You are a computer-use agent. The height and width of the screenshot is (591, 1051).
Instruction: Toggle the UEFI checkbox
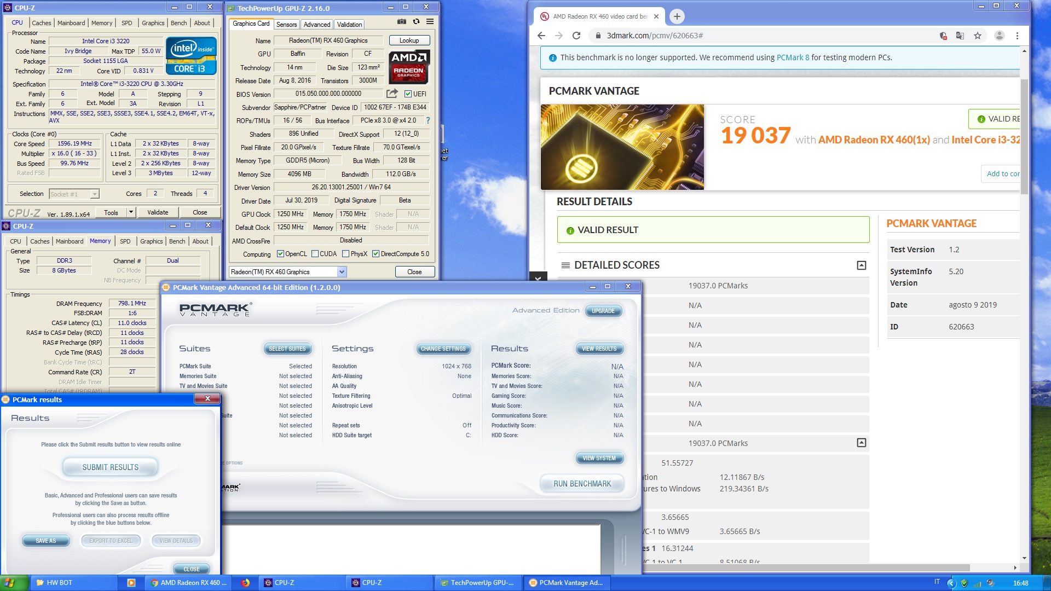408,94
